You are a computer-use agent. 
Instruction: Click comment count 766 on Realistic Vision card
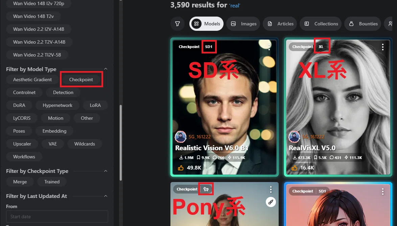click(218, 158)
